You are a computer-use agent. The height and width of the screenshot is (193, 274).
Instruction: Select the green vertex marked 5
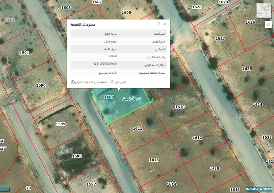click(x=150, y=102)
